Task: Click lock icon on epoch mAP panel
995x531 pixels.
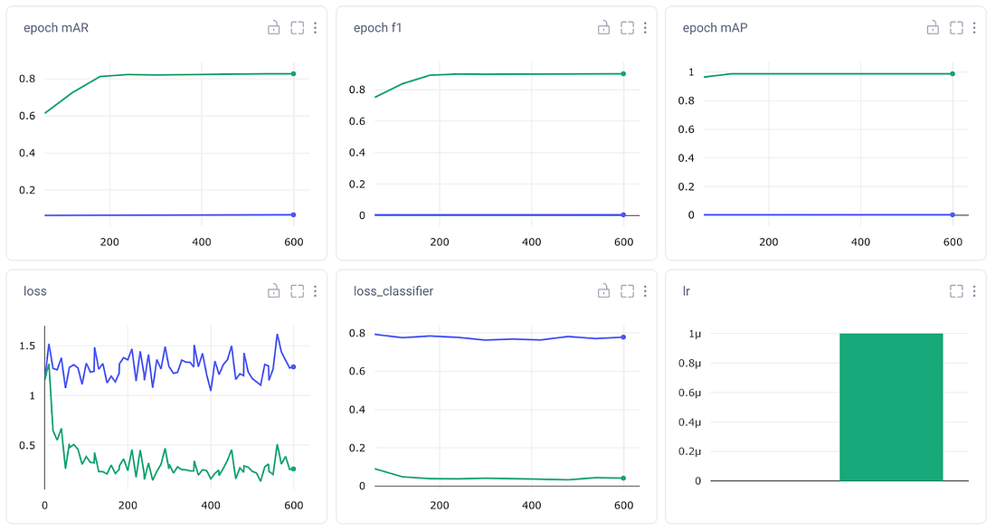Action: pos(933,28)
